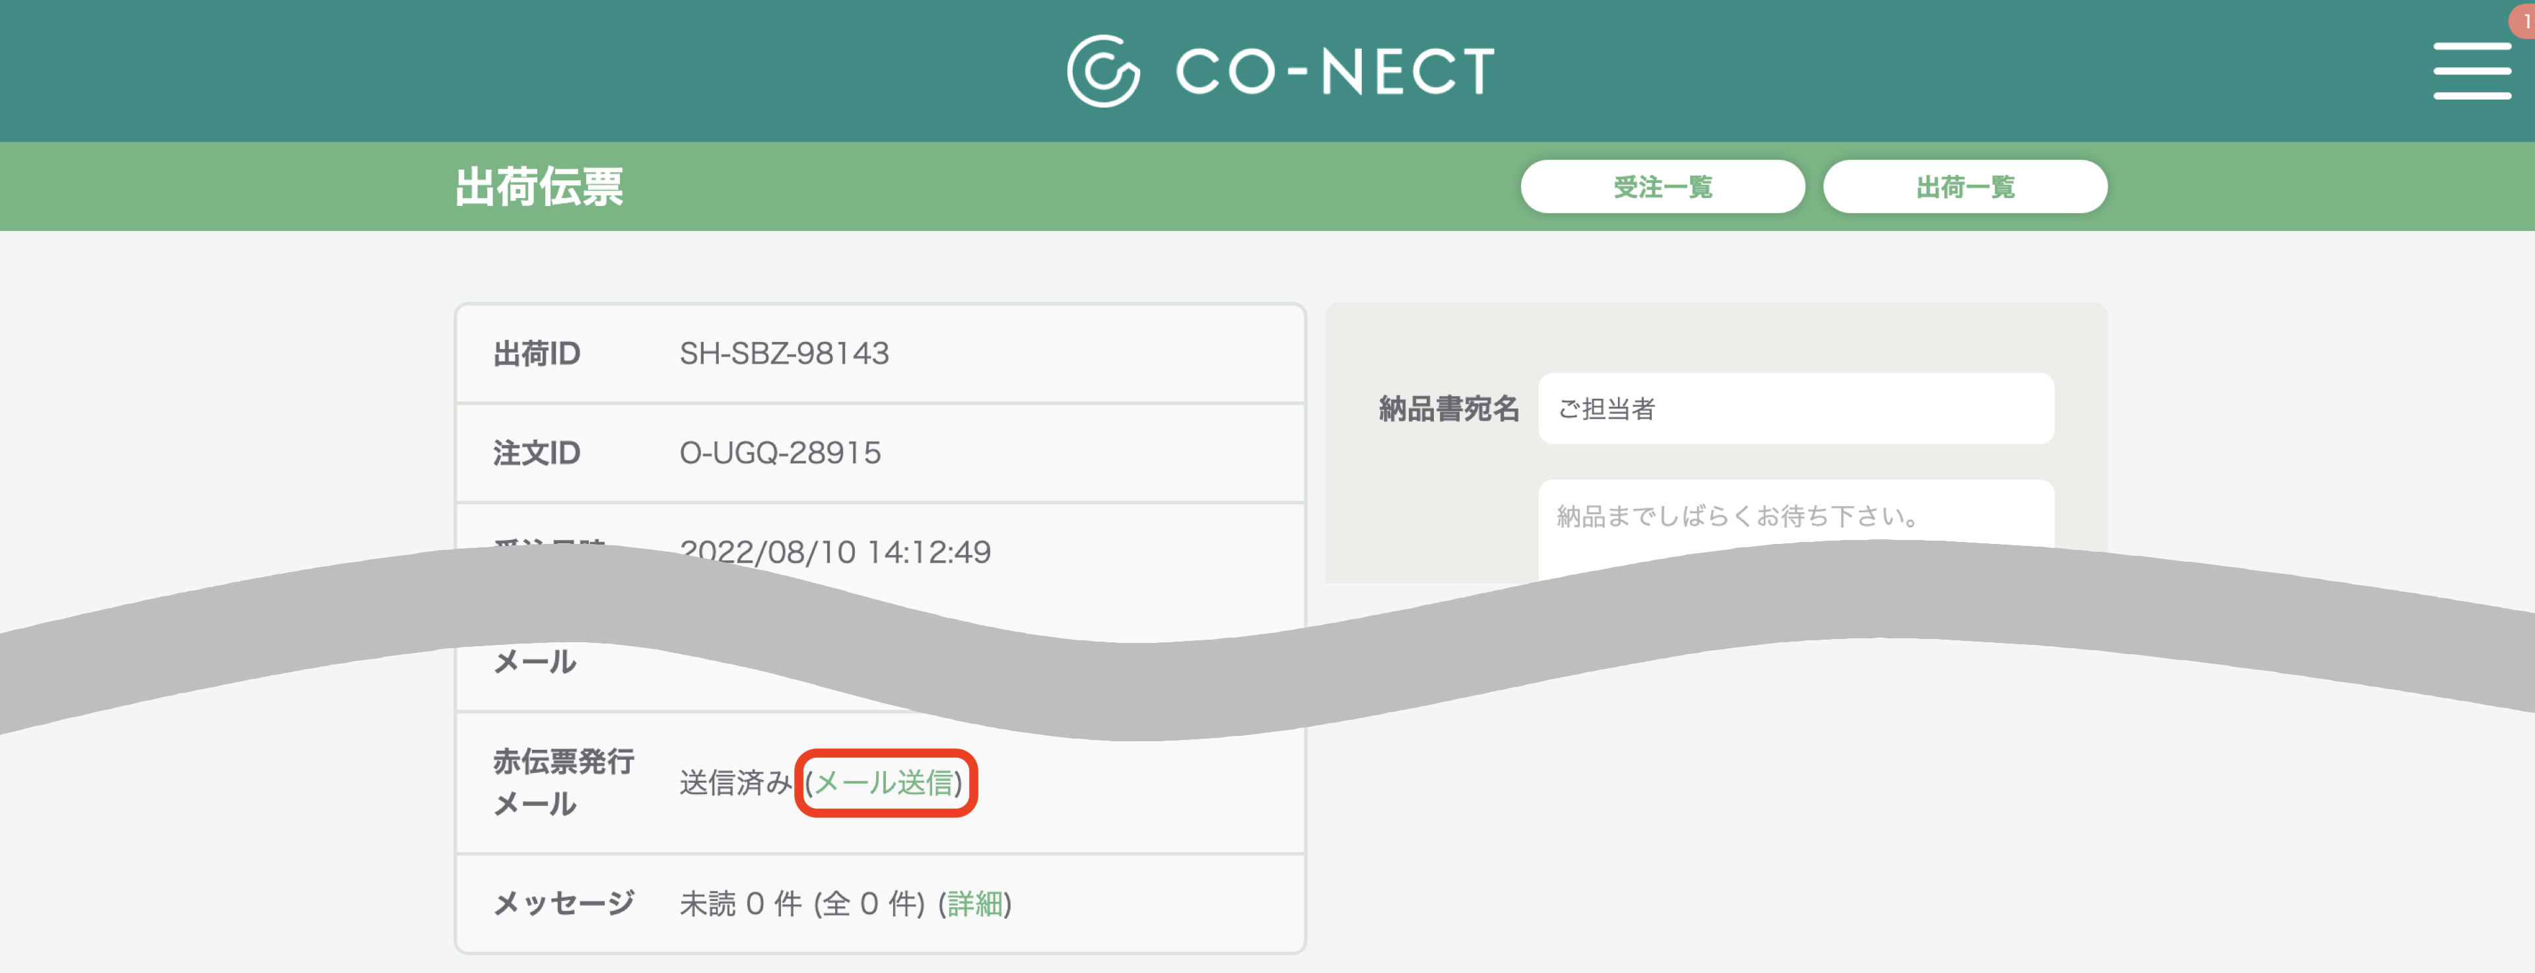This screenshot has width=2535, height=973.
Task: Click the 出荷ID row label
Action: [x=536, y=353]
